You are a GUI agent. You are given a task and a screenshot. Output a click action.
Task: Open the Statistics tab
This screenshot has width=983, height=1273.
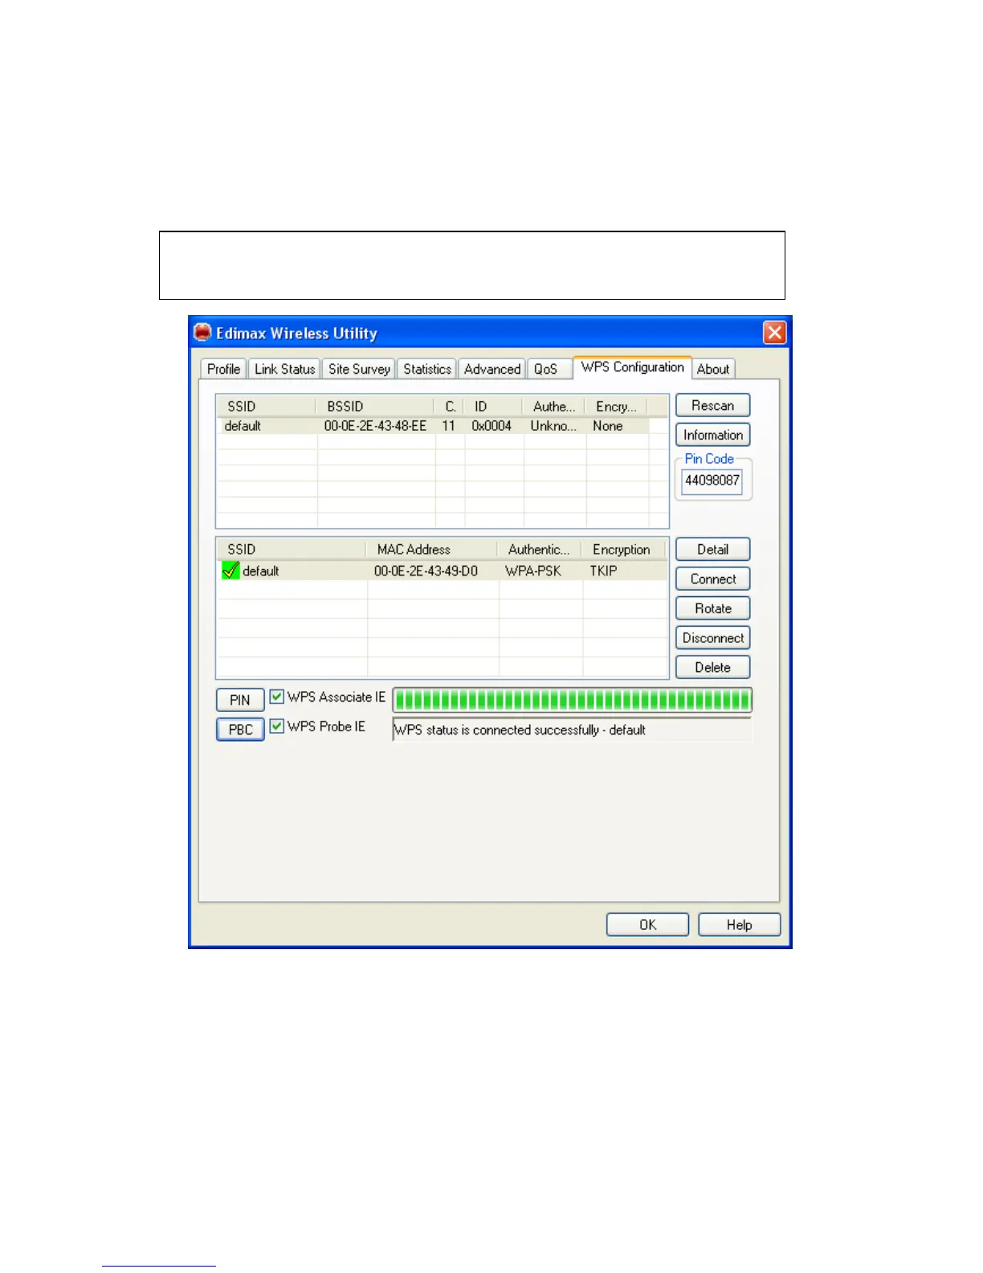point(426,369)
